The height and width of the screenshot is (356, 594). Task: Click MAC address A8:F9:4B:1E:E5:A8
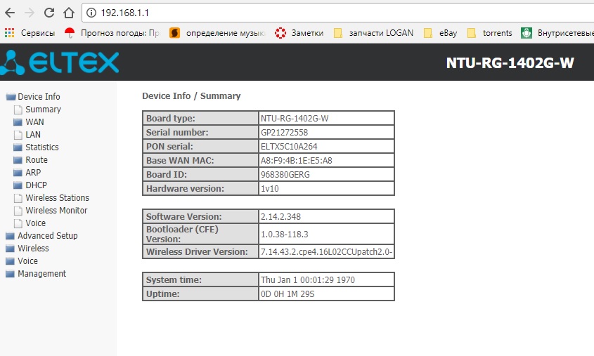pos(296,160)
